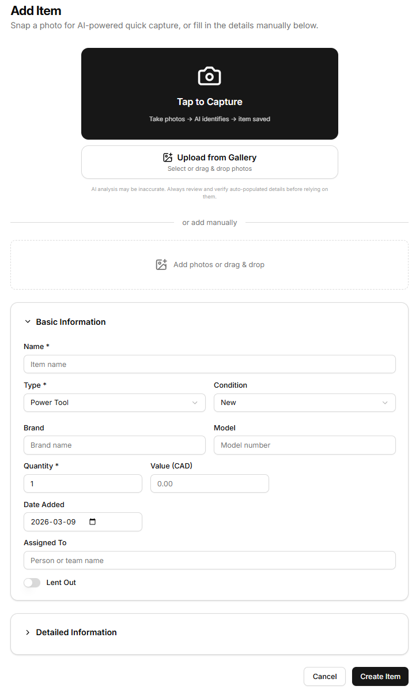Click the Cancel button
Viewport: 412px width, 690px height.
point(324,676)
